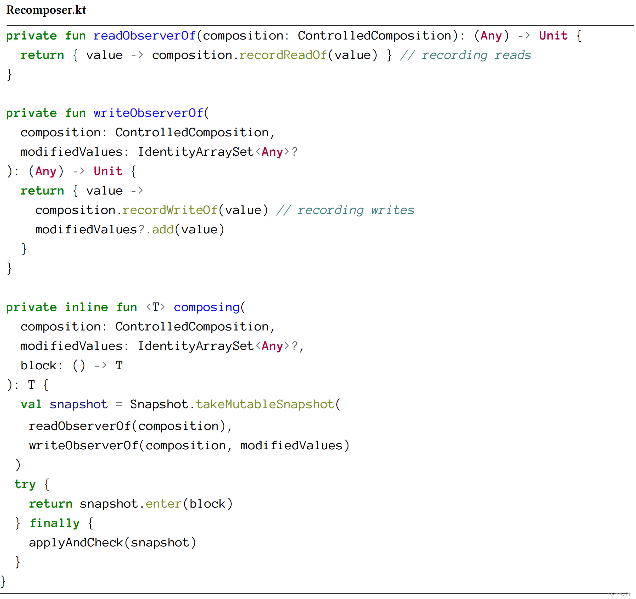Click the Recomposer.kt file title

46,10
